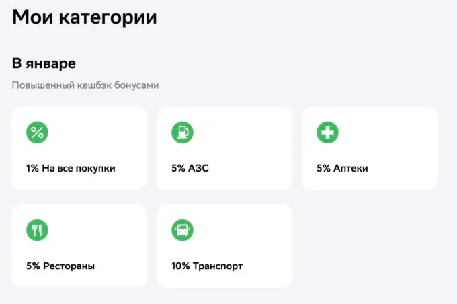The image size is (457, 304).
Task: Click the 1% value on the purchases card
Action: pos(32,168)
